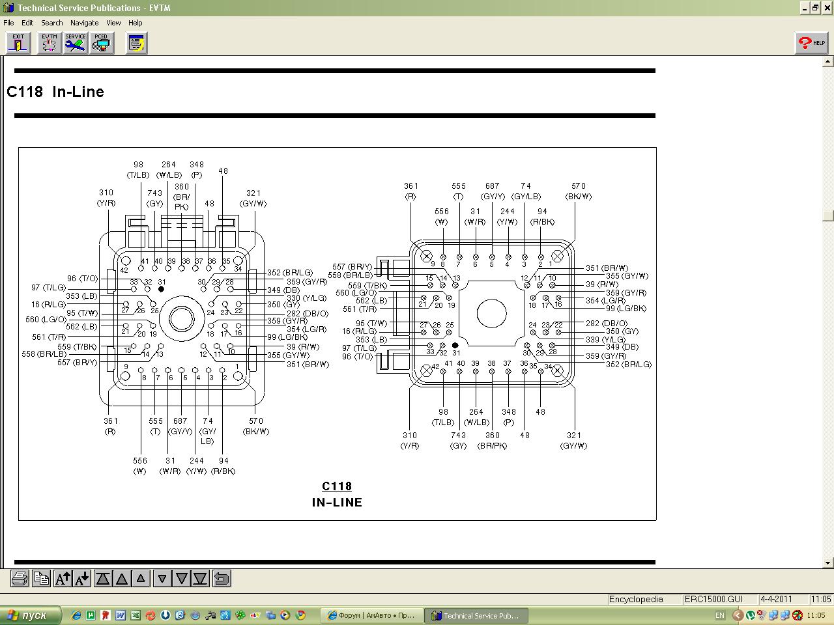Click the EXIT toolbar icon

point(18,43)
